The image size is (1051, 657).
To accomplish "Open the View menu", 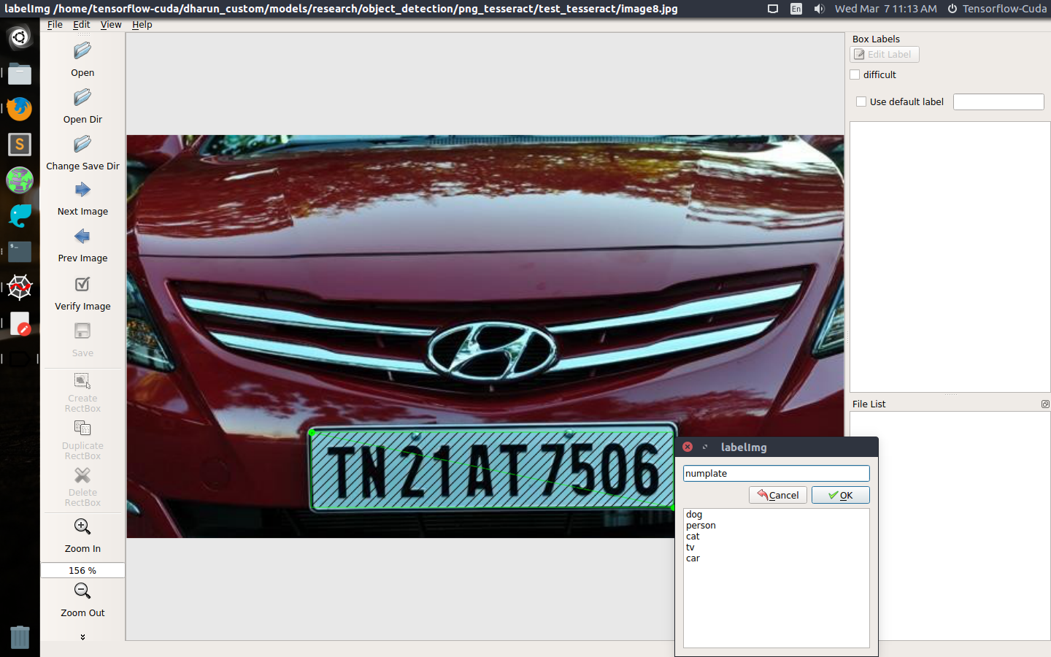I will click(x=111, y=24).
